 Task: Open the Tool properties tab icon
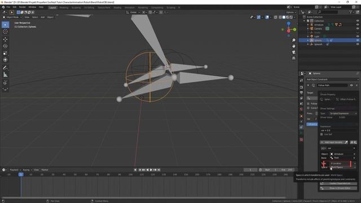pyautogui.click(x=301, y=80)
